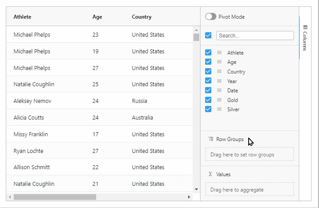Click the horizontal scrollbar right arrow
The height and width of the screenshot is (208, 319).
(189, 197)
